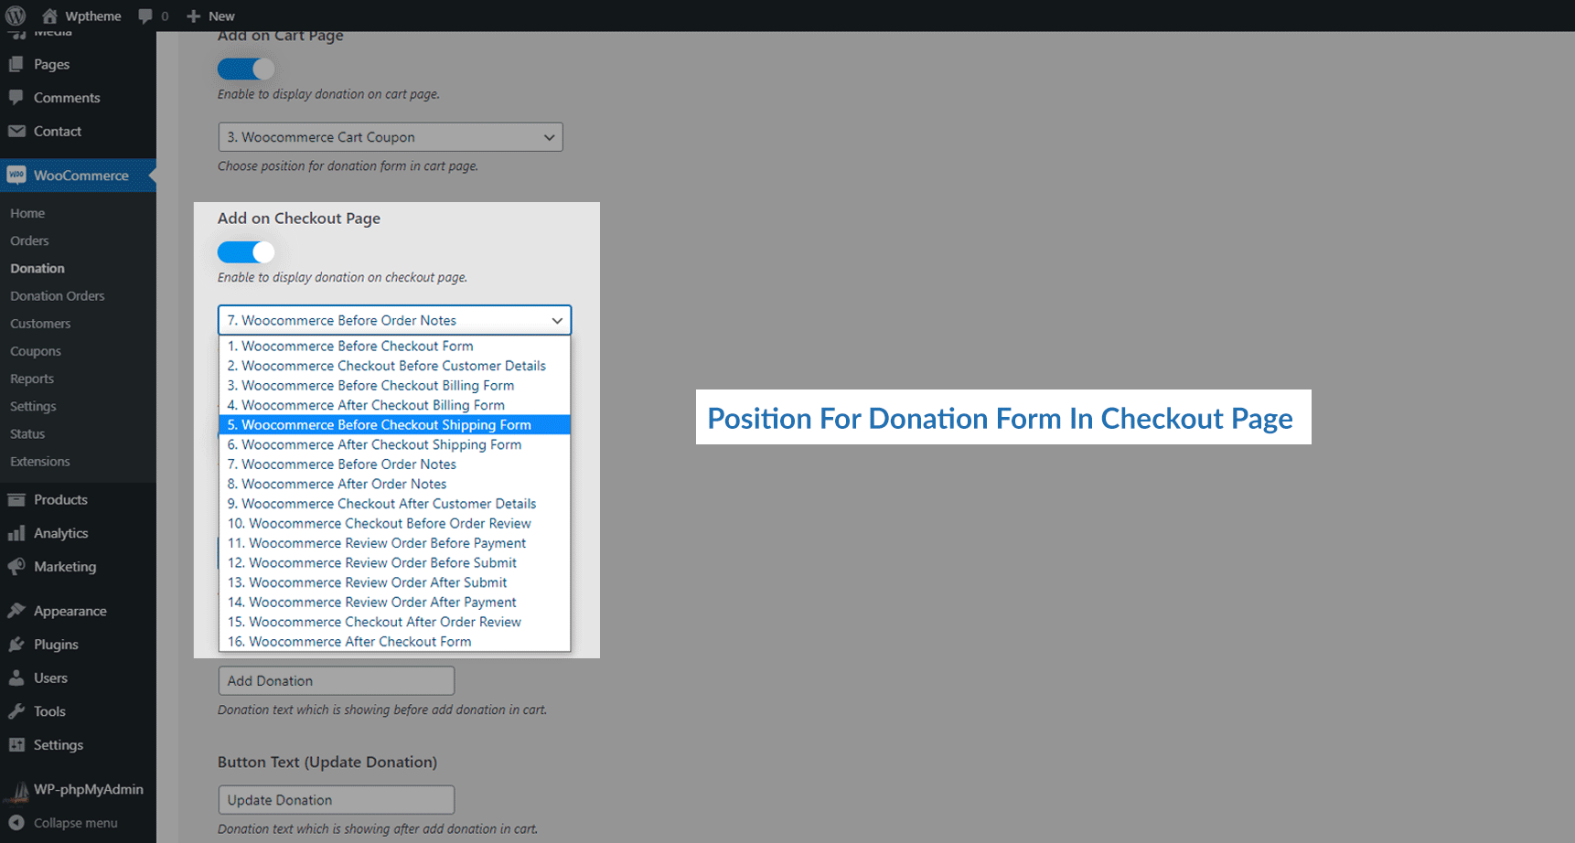Click New in the admin bar
Image resolution: width=1575 pixels, height=843 pixels.
[221, 16]
